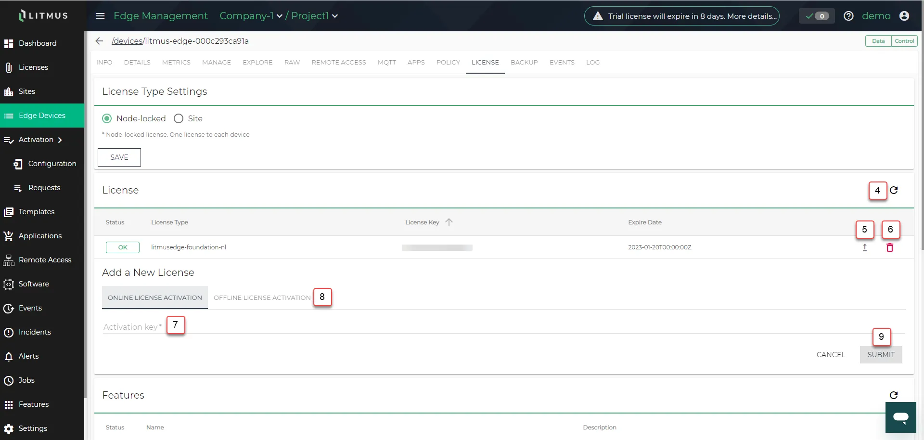Switch to Control mode toggle
924x440 pixels.
coord(904,41)
